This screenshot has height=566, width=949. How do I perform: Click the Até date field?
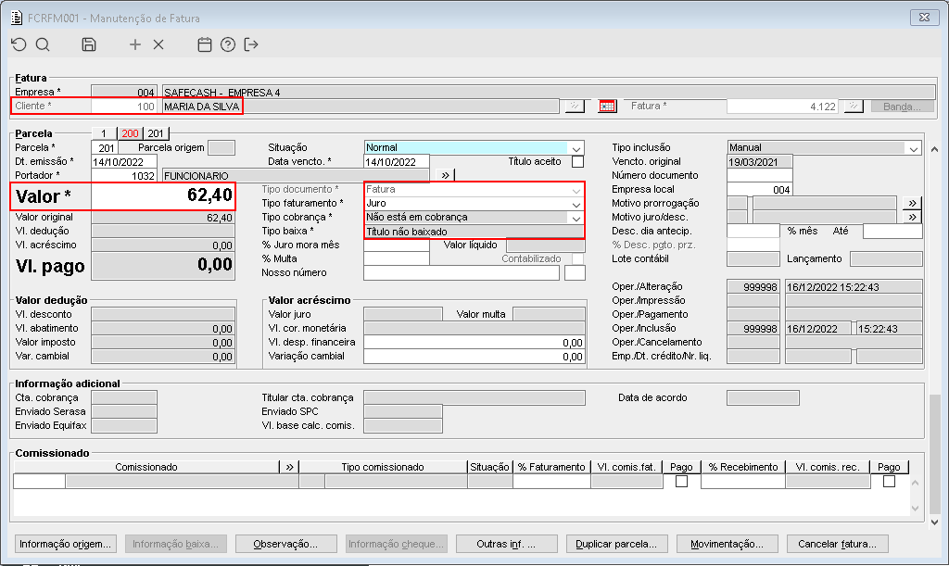[x=892, y=231]
